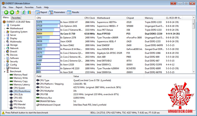Screen dimensions: 197x116
Task: Select FPU SinJulia benchmark
Action: click(x=19, y=108)
